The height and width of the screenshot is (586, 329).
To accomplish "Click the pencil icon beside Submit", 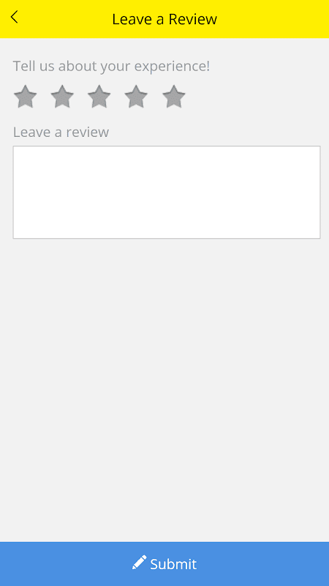I will [x=139, y=563].
